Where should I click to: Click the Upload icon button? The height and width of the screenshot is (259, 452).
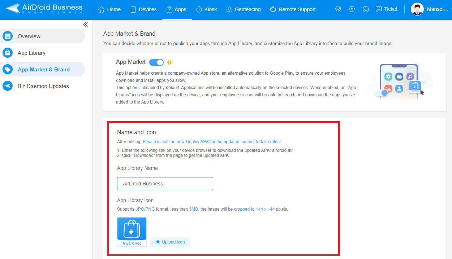click(x=170, y=242)
